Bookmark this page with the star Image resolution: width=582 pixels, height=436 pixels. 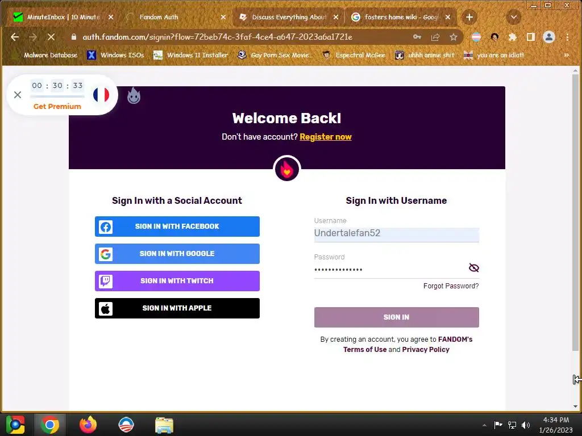click(453, 37)
